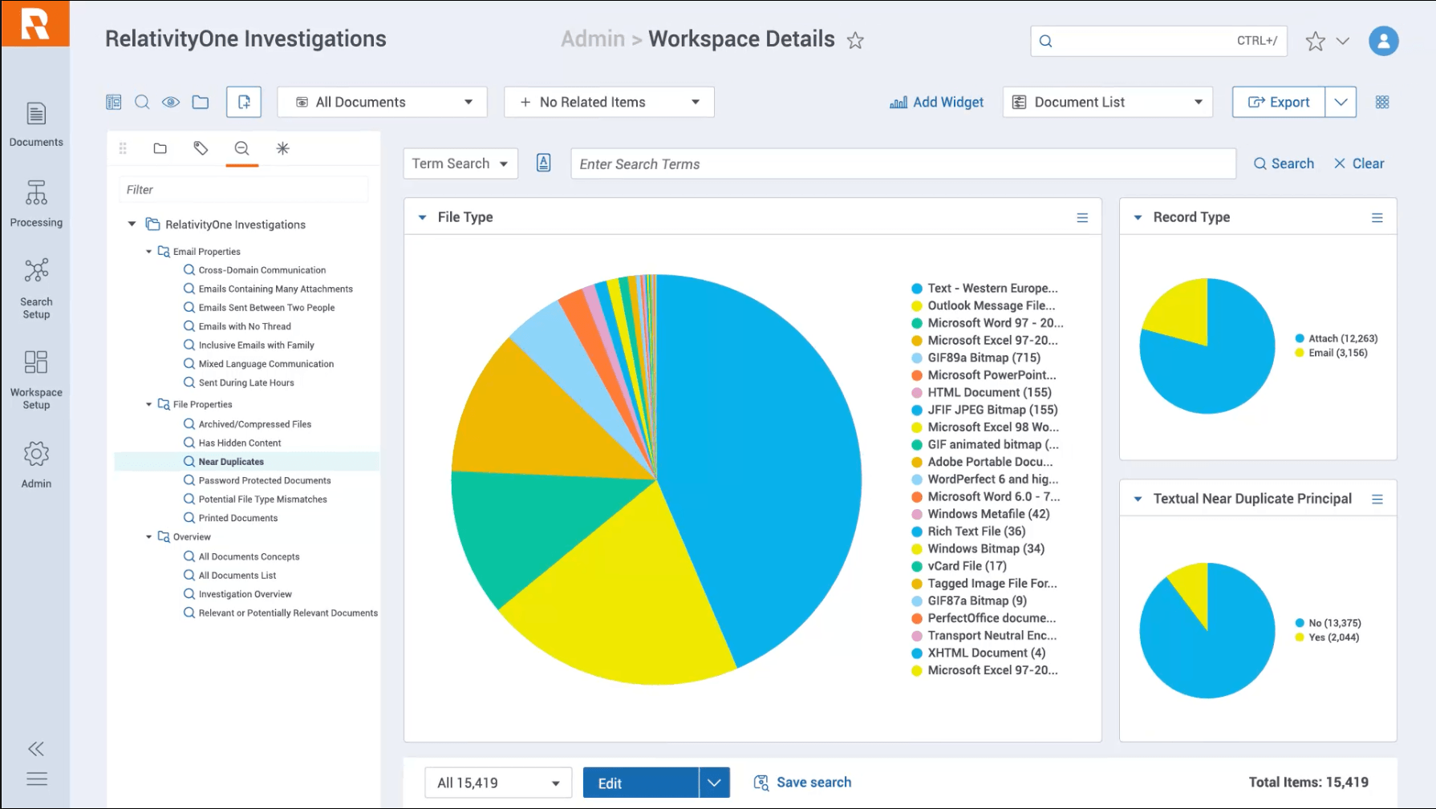Image resolution: width=1436 pixels, height=809 pixels.
Task: Open the apps grid icon near Export
Action: (1382, 102)
